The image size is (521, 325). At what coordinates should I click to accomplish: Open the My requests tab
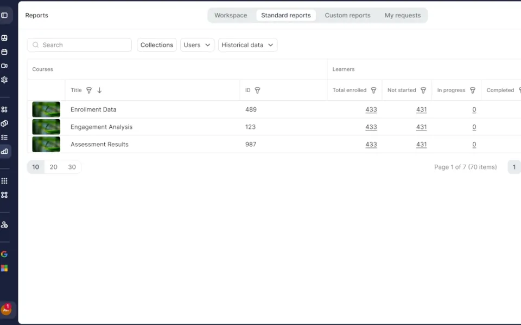pyautogui.click(x=403, y=15)
